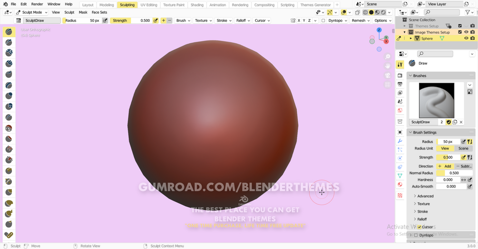Toggle Y-axis symmetry
The height and width of the screenshot is (249, 478).
[304, 20]
